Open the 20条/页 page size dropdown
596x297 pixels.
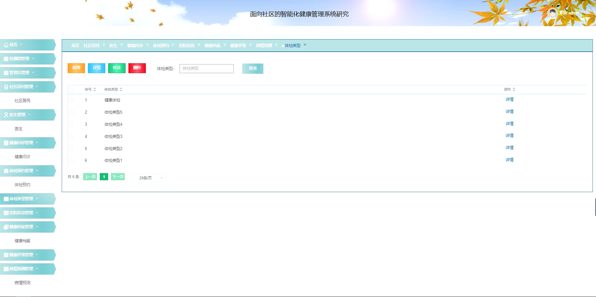click(148, 177)
